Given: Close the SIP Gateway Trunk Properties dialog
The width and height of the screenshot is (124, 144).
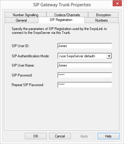Looking at the screenshot, I should pos(117,3).
